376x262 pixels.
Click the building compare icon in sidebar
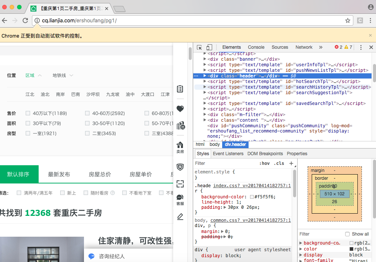click(x=181, y=125)
